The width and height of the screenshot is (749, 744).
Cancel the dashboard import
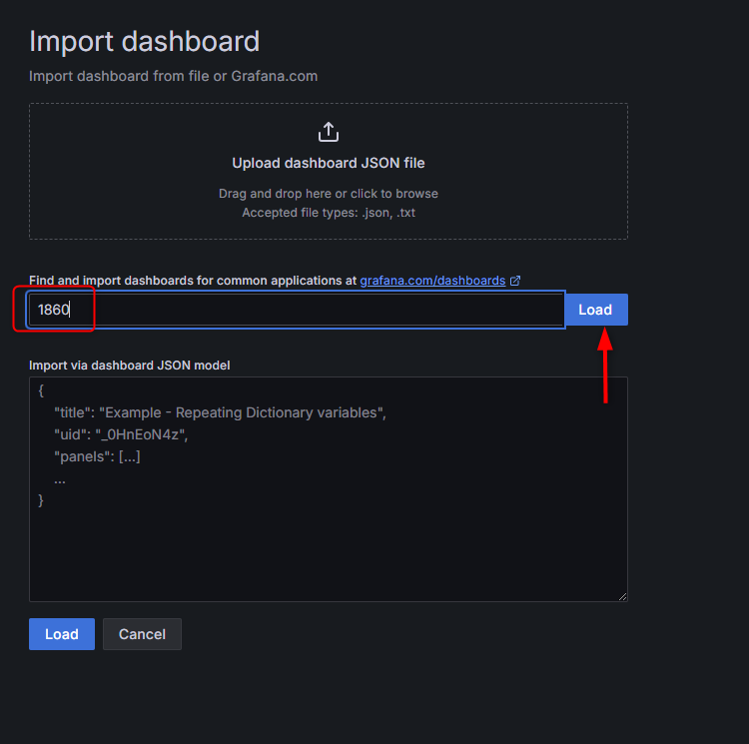(x=142, y=634)
